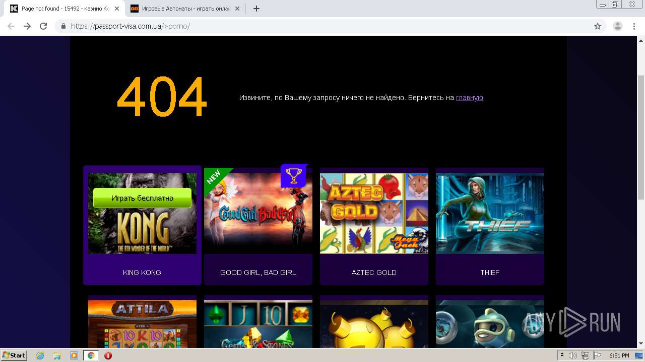Open a new browser tab

point(256,9)
